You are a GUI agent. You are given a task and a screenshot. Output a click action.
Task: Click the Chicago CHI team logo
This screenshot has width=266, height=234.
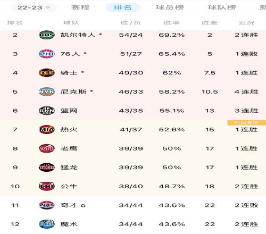pos(47,186)
